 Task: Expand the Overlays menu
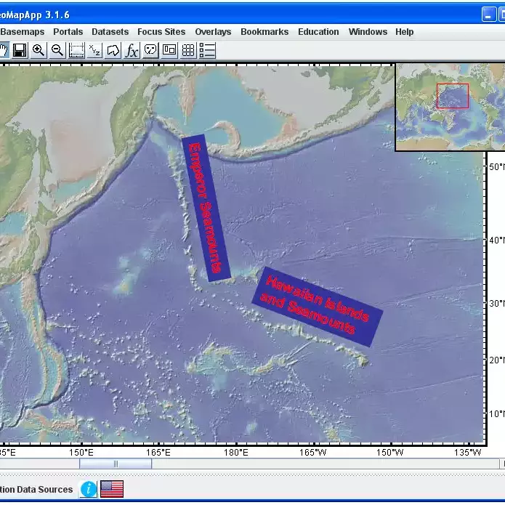coord(213,32)
